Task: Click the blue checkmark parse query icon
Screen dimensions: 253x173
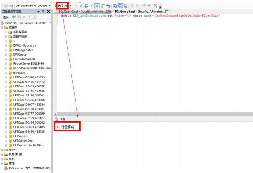Action: [81, 6]
